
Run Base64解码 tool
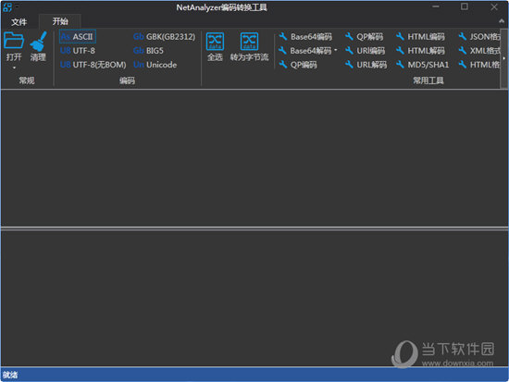pos(305,51)
